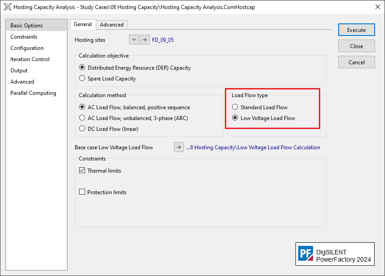Open the Advanced page in the sidebar
Screen dimensions: 385x276
(x=36, y=82)
